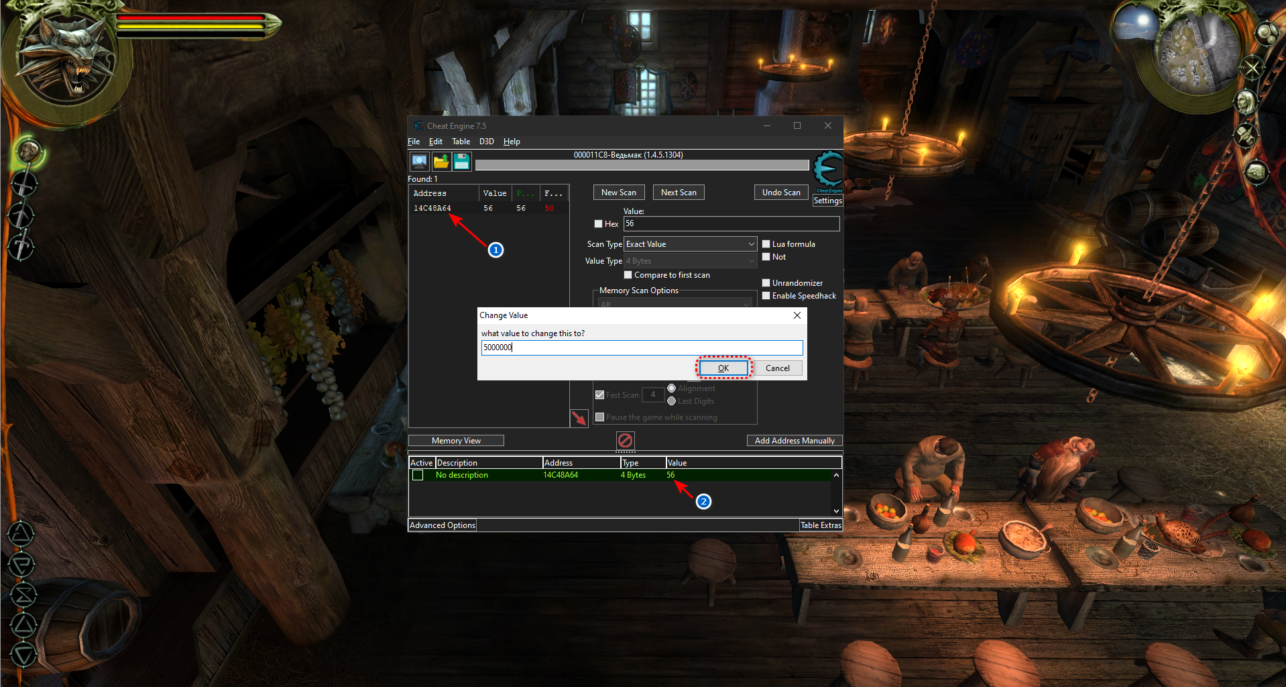Click the Next Scan button
1286x687 pixels.
tap(679, 193)
